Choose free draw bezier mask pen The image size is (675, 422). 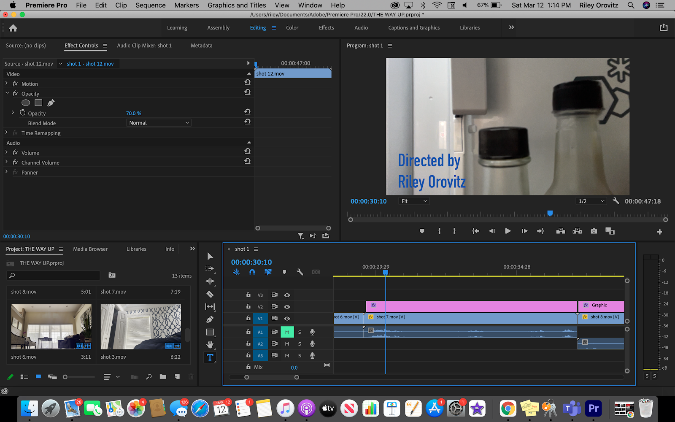51,103
